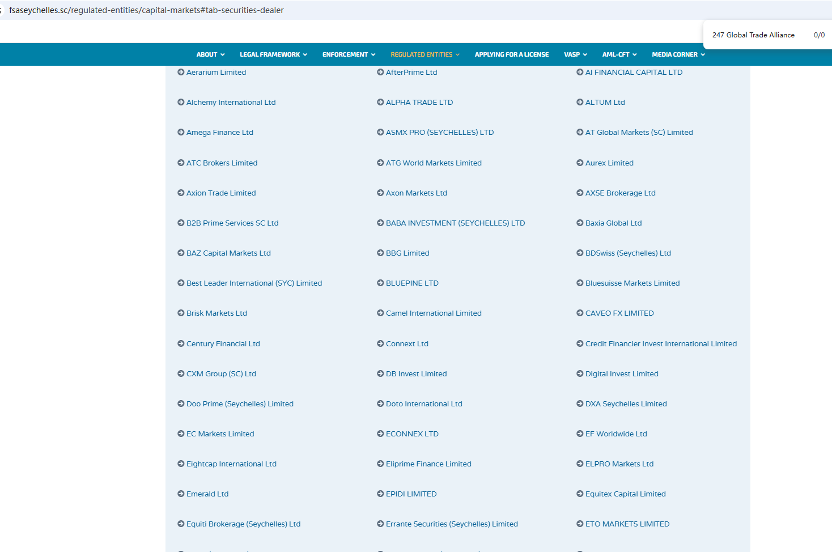Screen dimensions: 832x552
Task: Expand the MEDIA CORNER chevron
Action: (703, 55)
